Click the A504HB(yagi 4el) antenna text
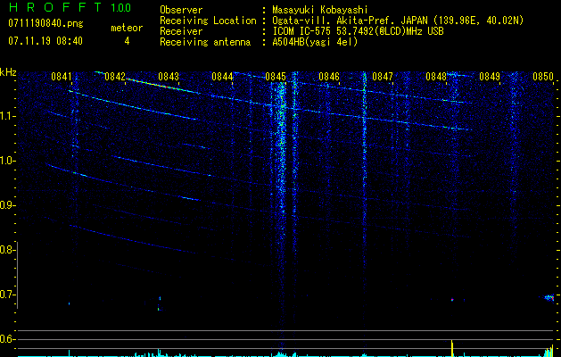This screenshot has width=561, height=357. [x=315, y=42]
